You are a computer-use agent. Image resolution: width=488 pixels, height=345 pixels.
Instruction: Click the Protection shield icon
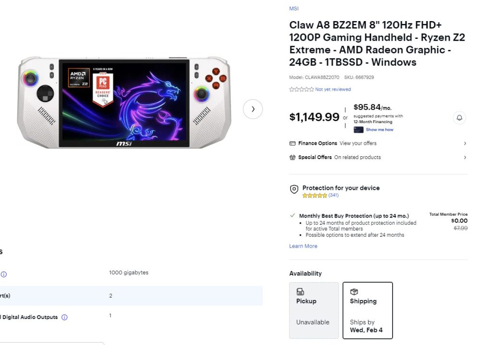pyautogui.click(x=294, y=189)
